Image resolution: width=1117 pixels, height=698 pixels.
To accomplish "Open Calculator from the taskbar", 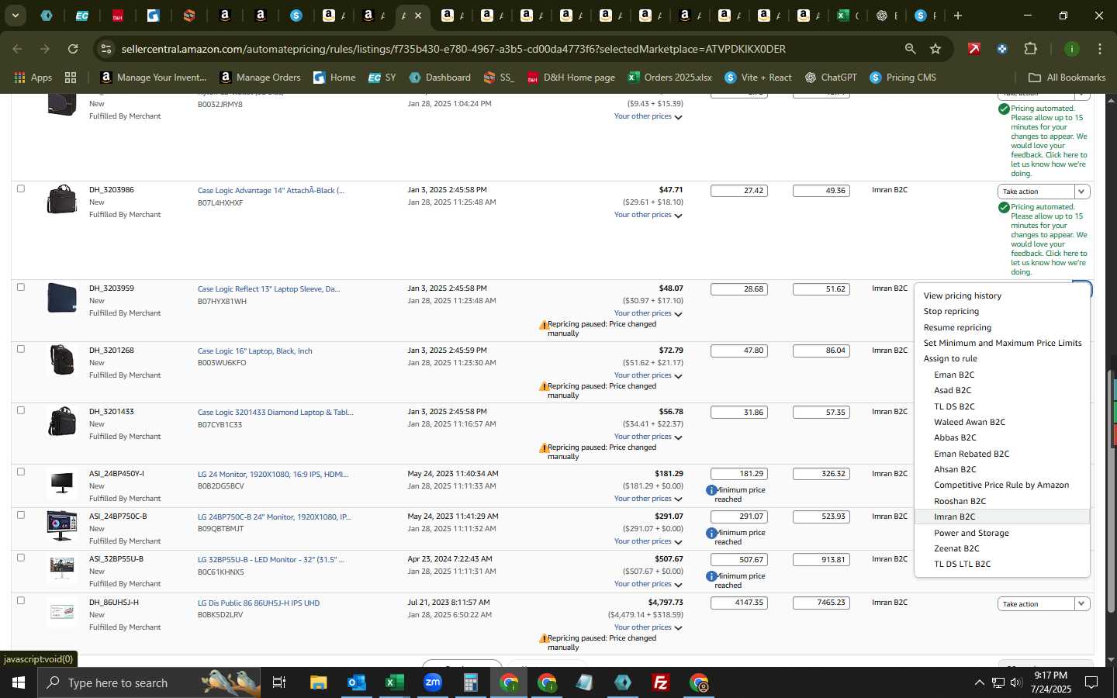I will (x=470, y=682).
